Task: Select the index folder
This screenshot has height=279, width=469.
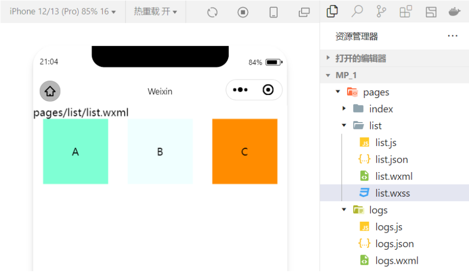Action: click(x=381, y=108)
